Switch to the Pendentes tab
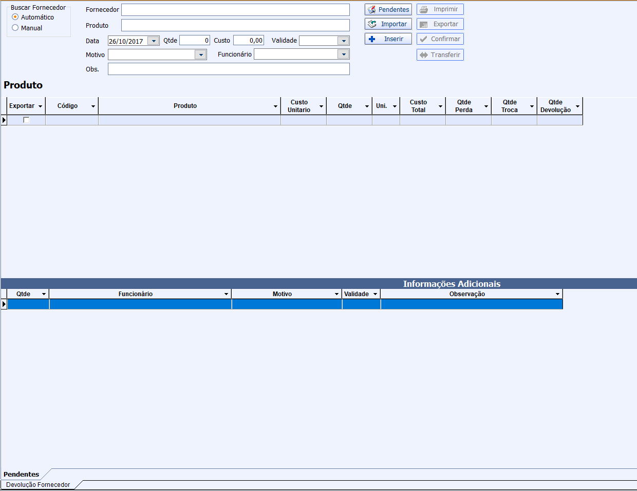Image resolution: width=637 pixels, height=491 pixels. click(22, 474)
